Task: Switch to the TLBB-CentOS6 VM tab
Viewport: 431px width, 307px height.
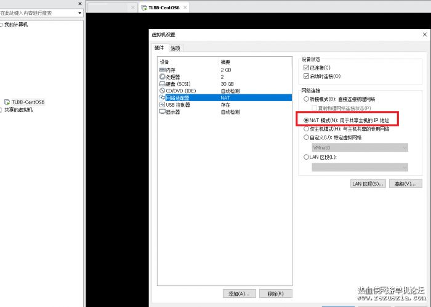Action: click(164, 7)
